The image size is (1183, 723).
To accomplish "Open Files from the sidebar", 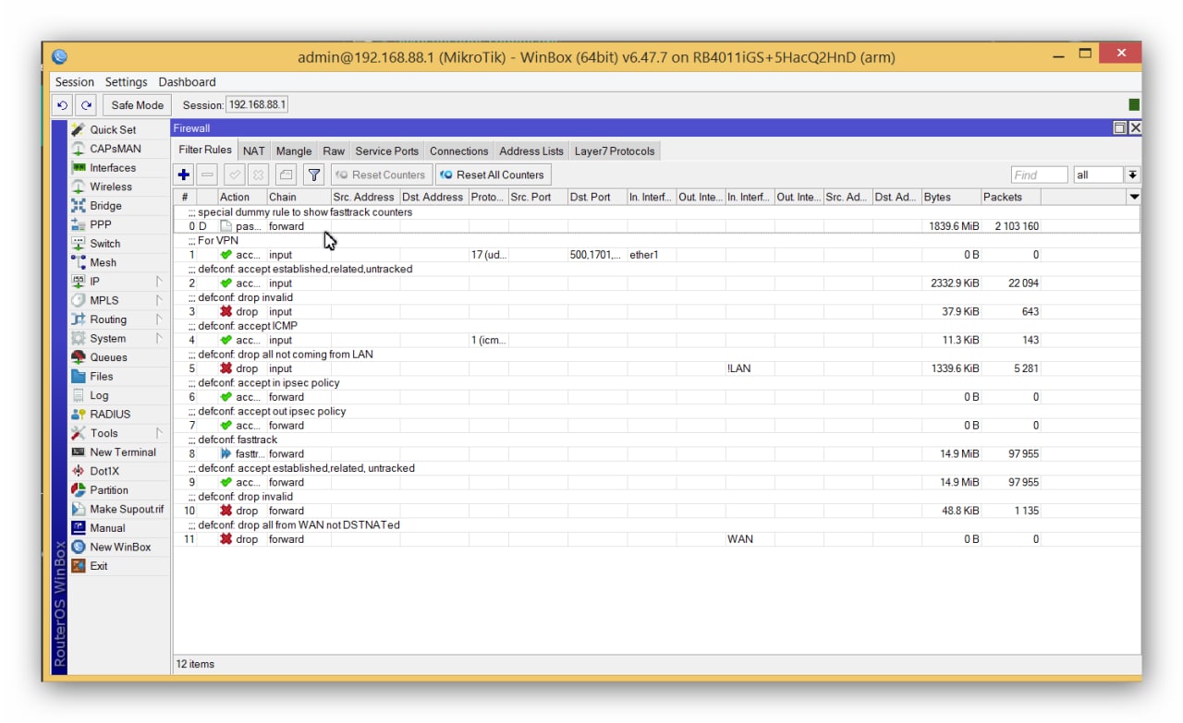I will (x=101, y=376).
